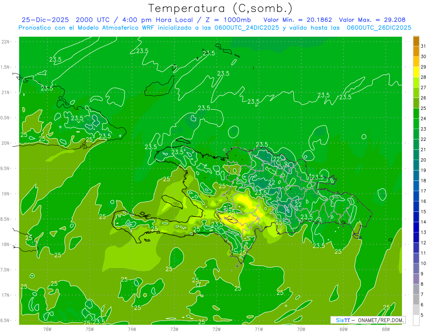
Task: Click the 'SisTT - ONAMET/REP.DOM.' credit label
Action: click(x=368, y=320)
